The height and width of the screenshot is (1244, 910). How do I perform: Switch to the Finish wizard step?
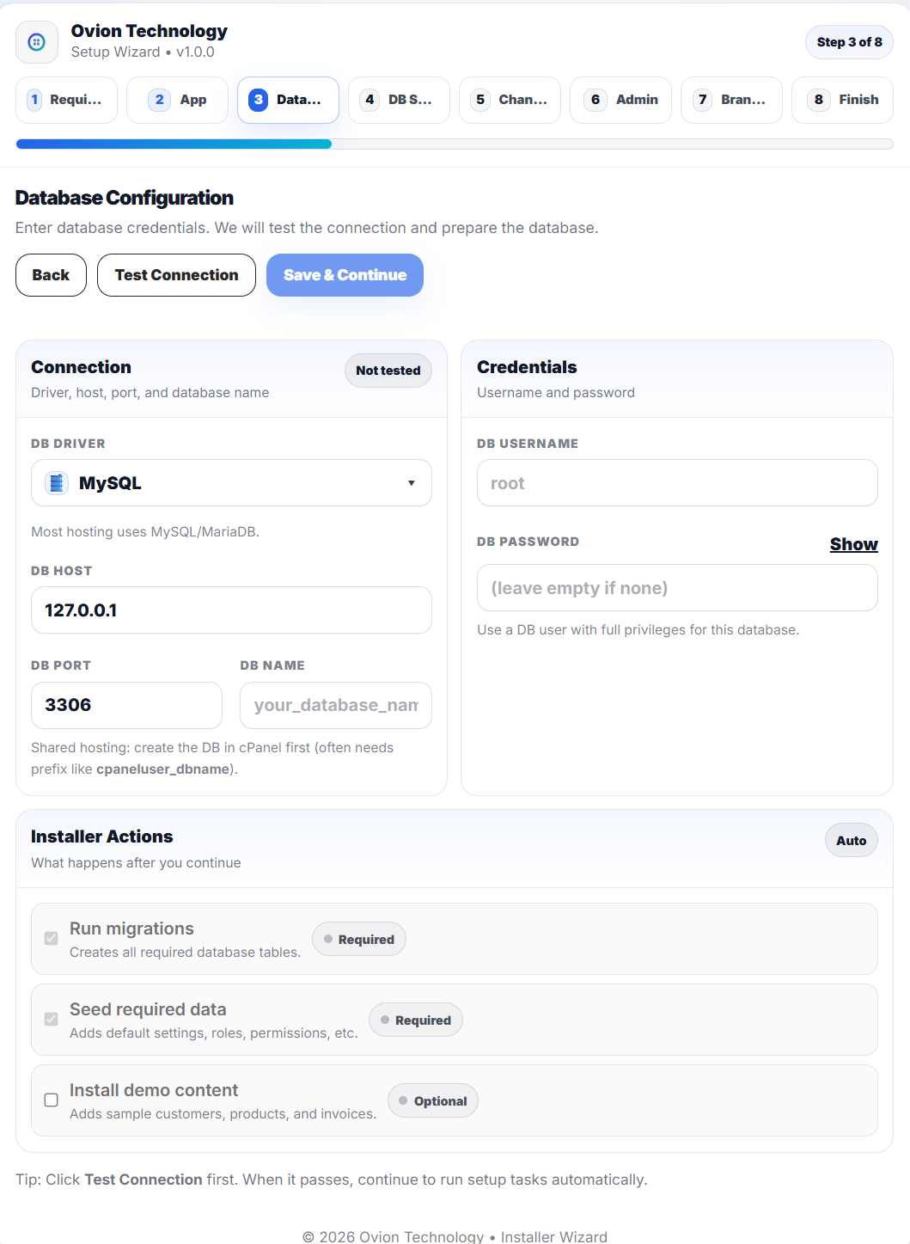[x=842, y=100]
